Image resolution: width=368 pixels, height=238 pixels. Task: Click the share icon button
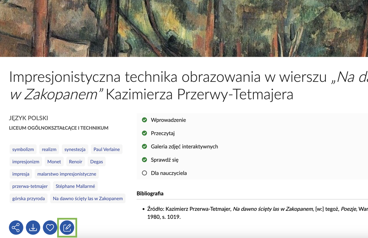16,228
